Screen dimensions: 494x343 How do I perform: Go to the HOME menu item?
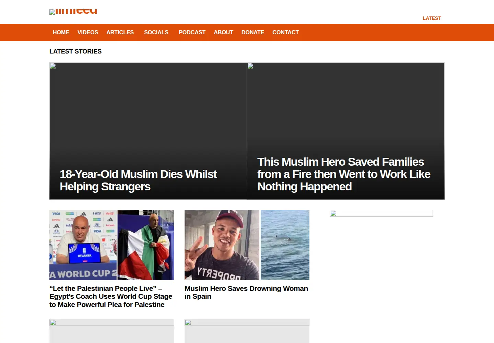point(61,32)
